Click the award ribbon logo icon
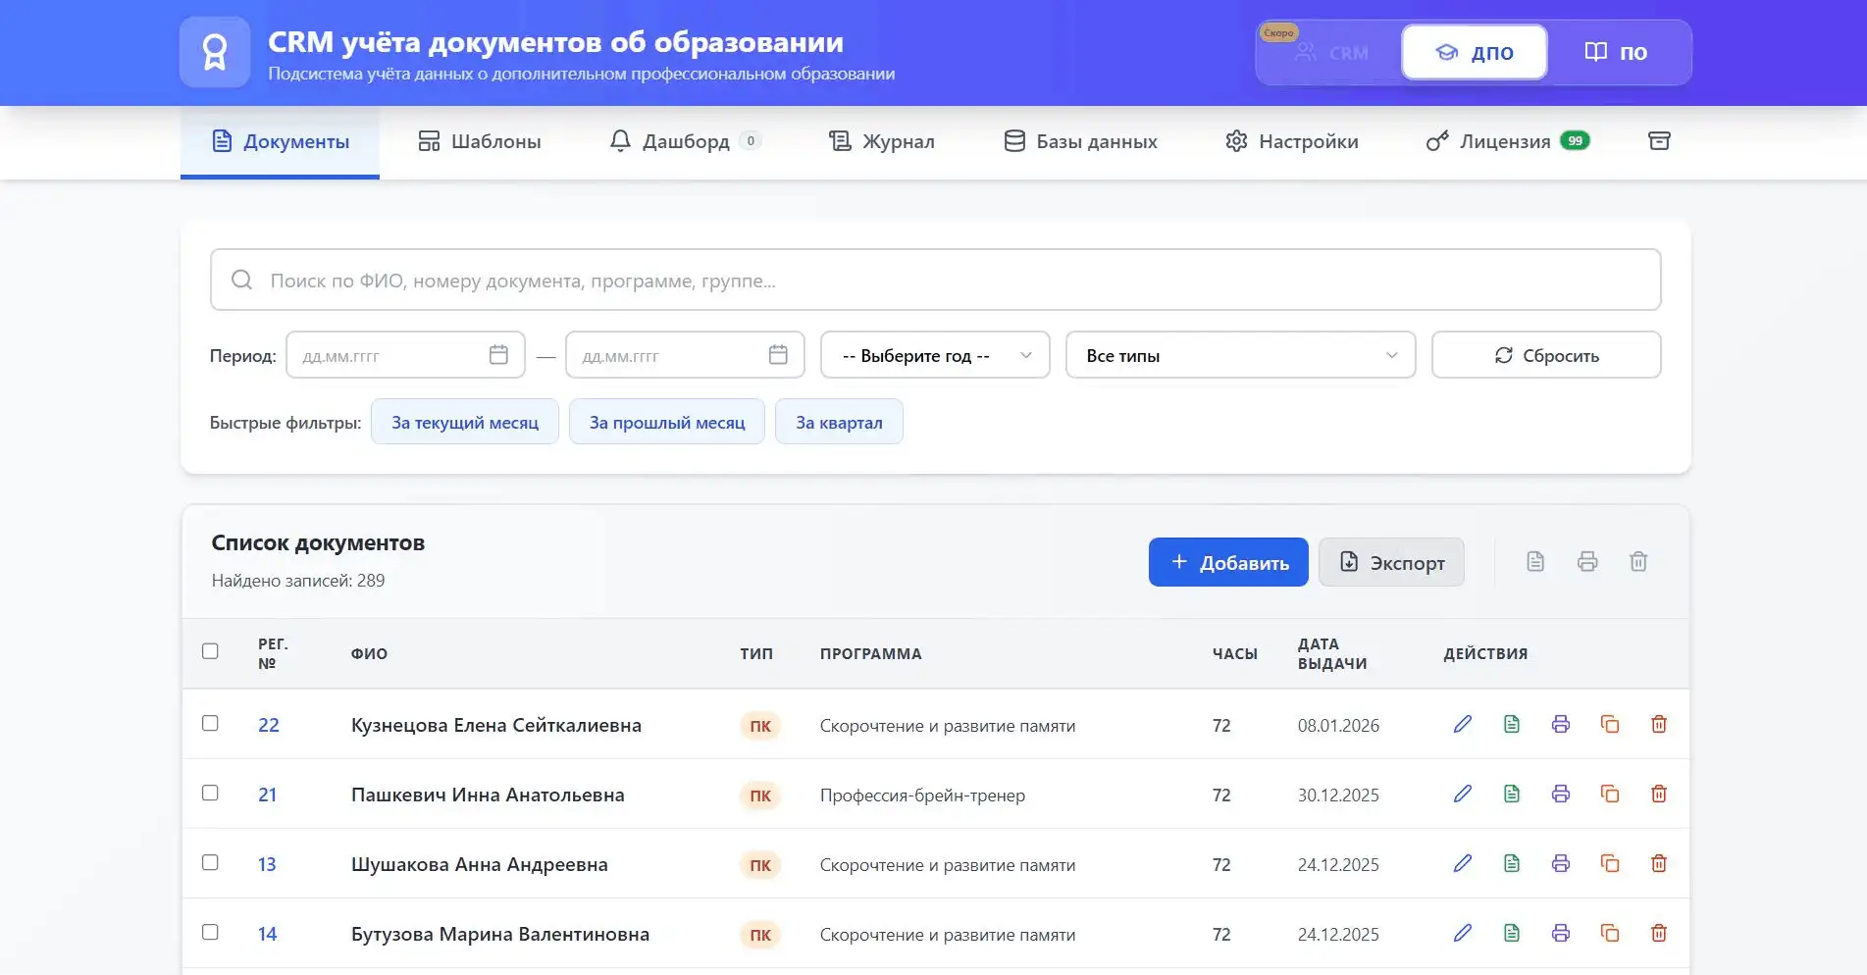 [x=215, y=52]
